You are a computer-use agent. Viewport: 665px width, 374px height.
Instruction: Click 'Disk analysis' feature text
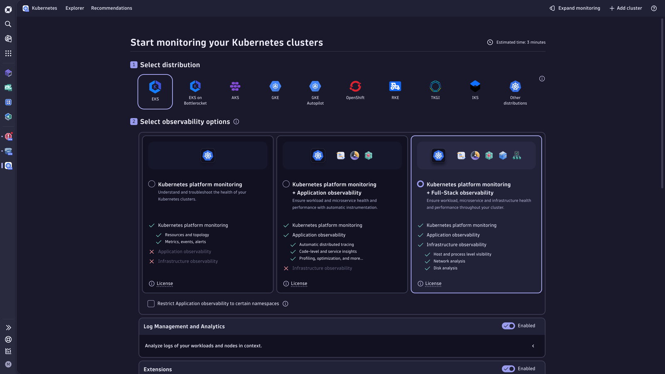[446, 268]
